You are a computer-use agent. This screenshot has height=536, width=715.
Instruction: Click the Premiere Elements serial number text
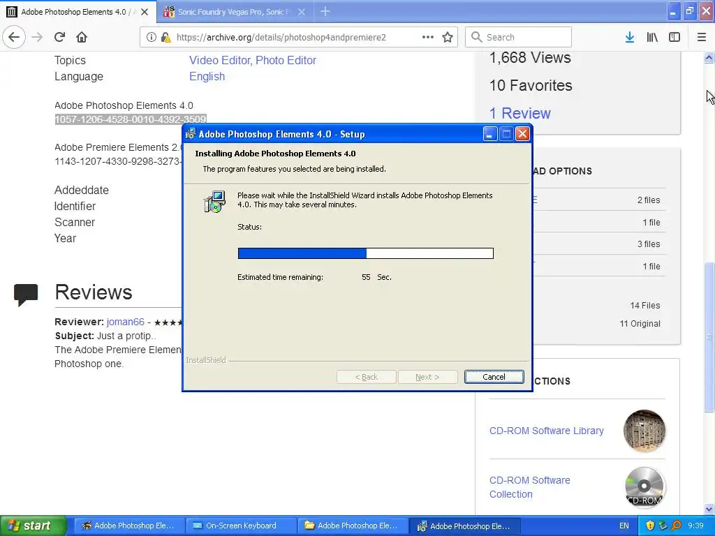click(x=118, y=161)
